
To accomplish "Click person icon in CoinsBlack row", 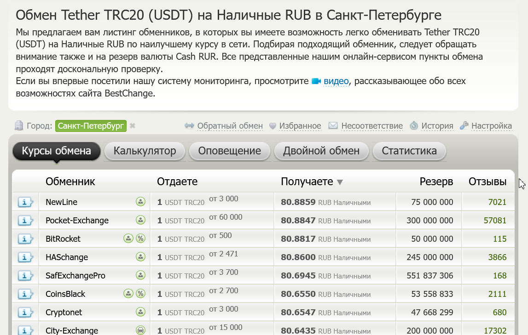I will click(x=128, y=293).
